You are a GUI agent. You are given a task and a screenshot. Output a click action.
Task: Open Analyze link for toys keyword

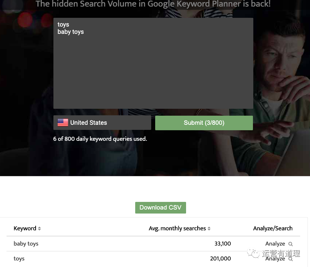[275, 259]
